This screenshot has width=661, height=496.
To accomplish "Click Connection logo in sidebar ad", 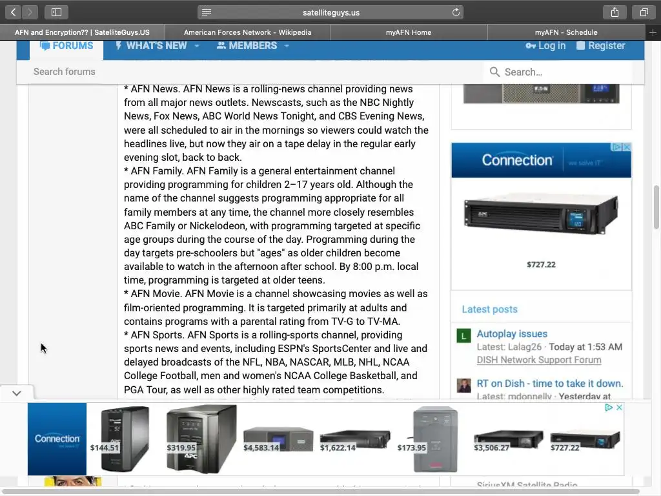I will [x=517, y=160].
